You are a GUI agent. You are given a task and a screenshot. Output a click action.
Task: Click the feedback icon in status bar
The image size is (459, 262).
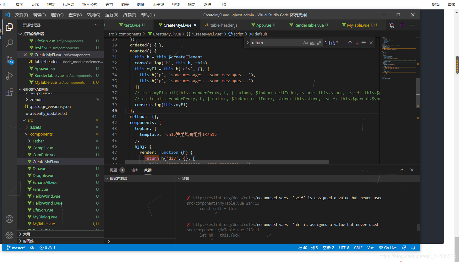click(x=404, y=248)
